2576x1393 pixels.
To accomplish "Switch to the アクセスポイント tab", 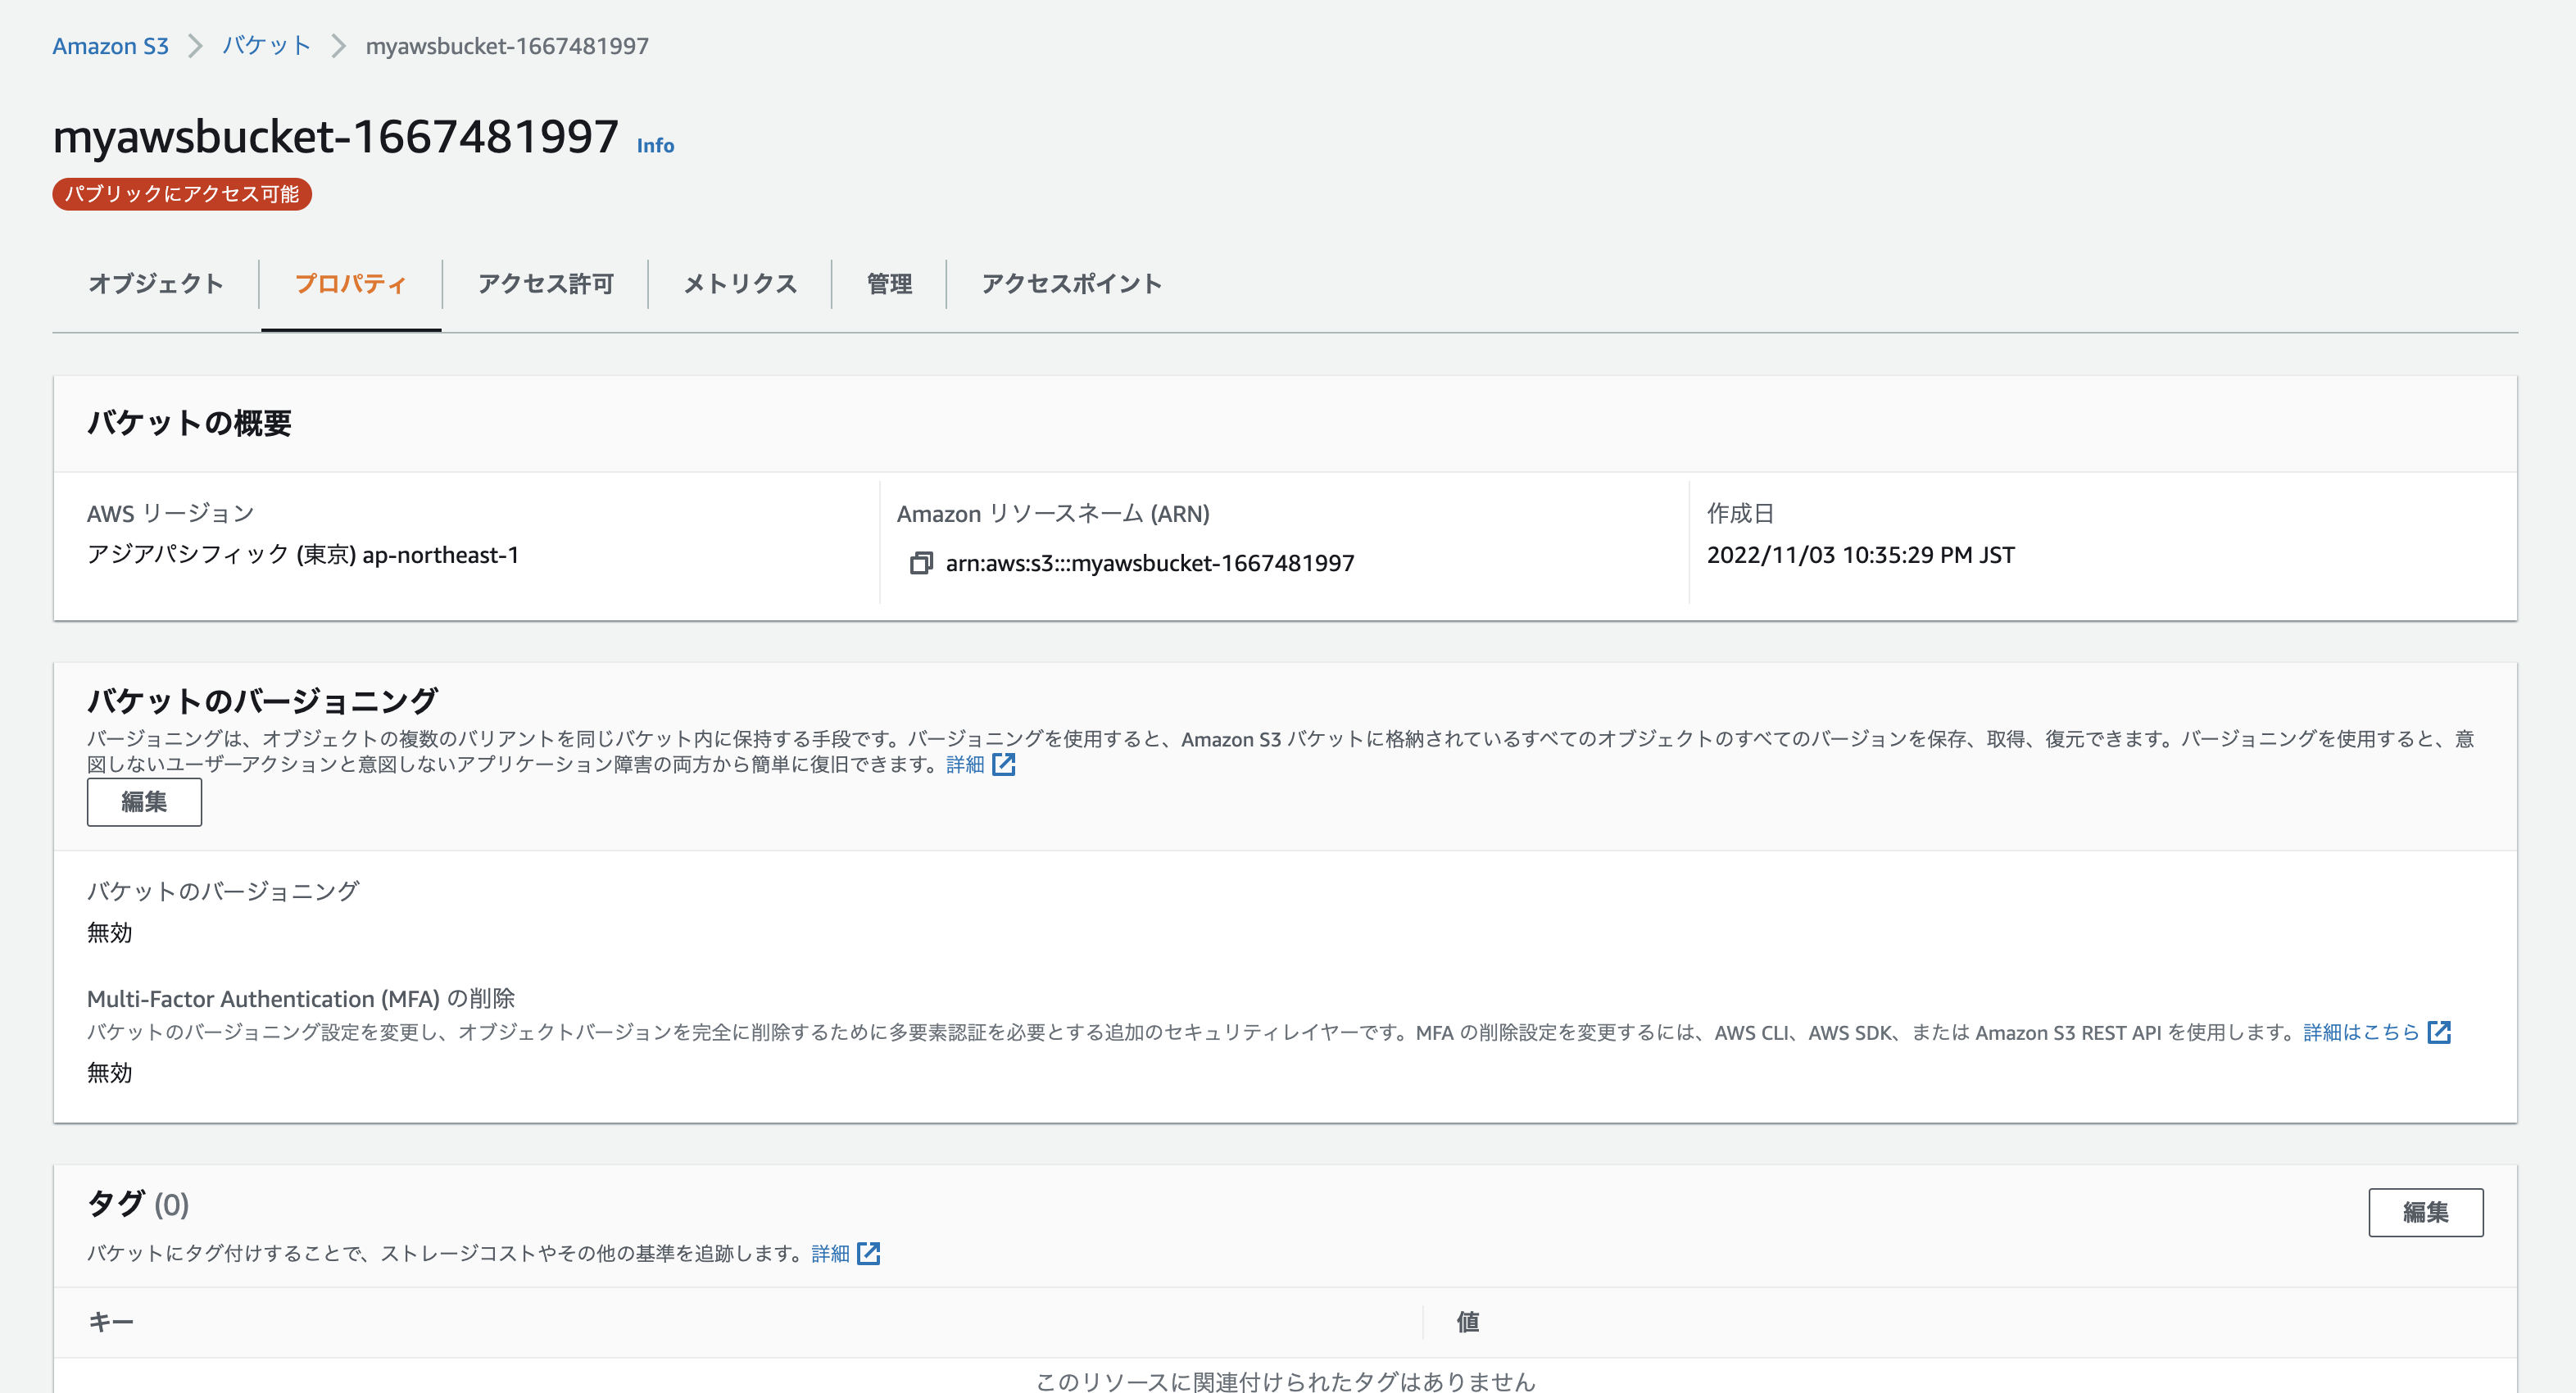I will [1071, 283].
